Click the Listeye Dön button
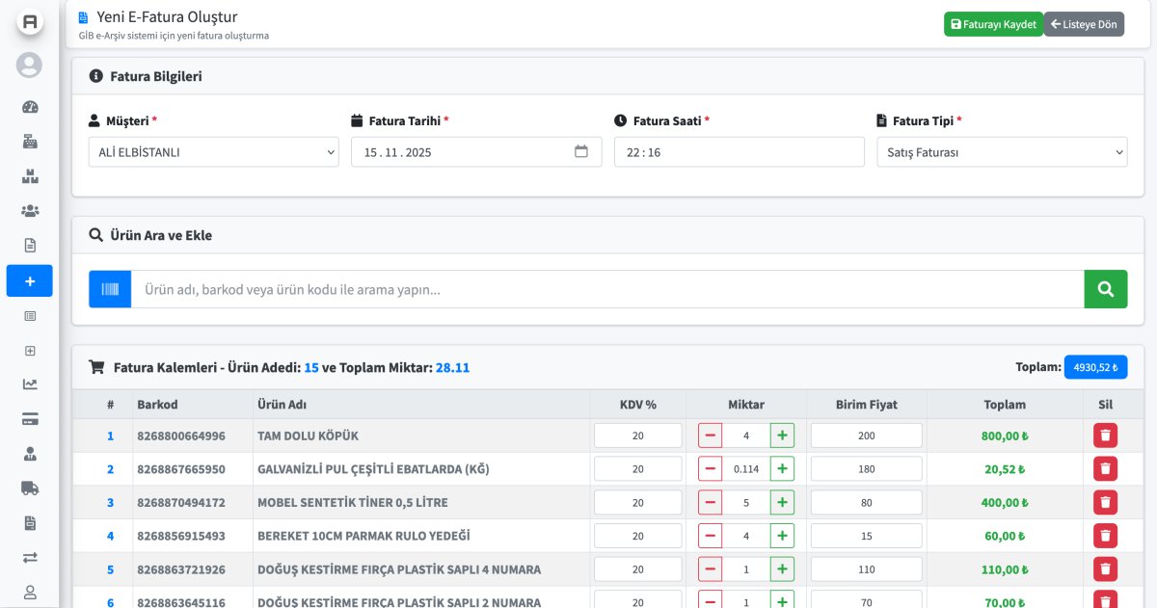This screenshot has height=608, width=1157. [x=1084, y=24]
